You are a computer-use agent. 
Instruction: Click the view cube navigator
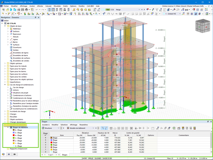click(203, 26)
